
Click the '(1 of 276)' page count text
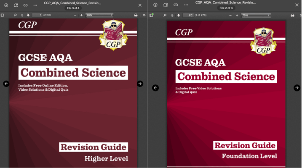click(x=200, y=15)
